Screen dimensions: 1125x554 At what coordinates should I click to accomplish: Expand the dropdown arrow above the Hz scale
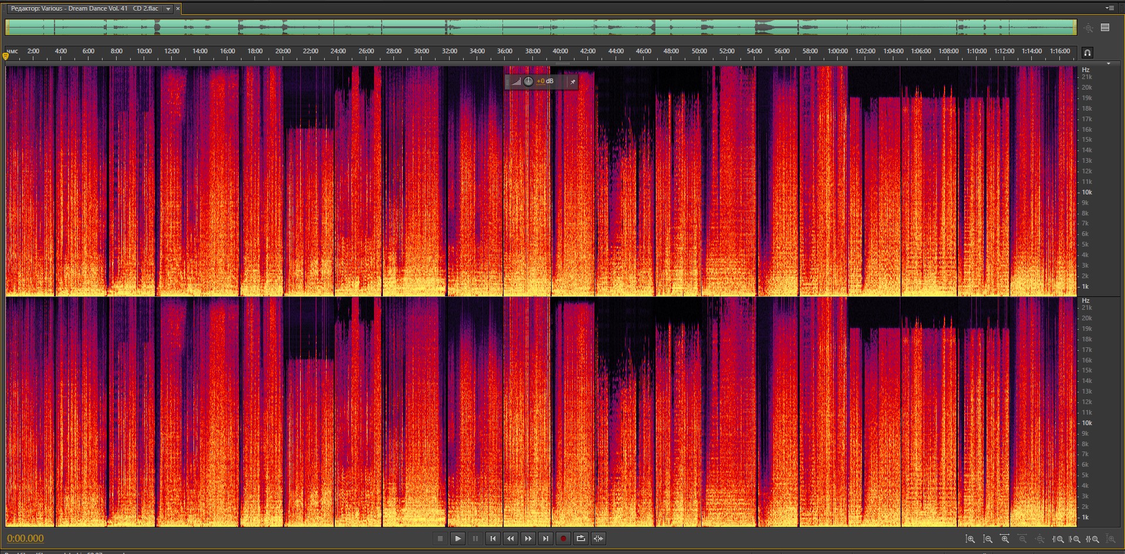tap(1108, 64)
